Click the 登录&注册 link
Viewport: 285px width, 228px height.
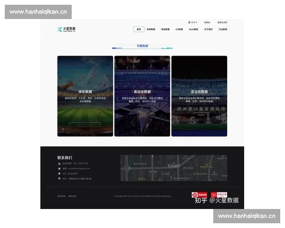click(x=222, y=22)
